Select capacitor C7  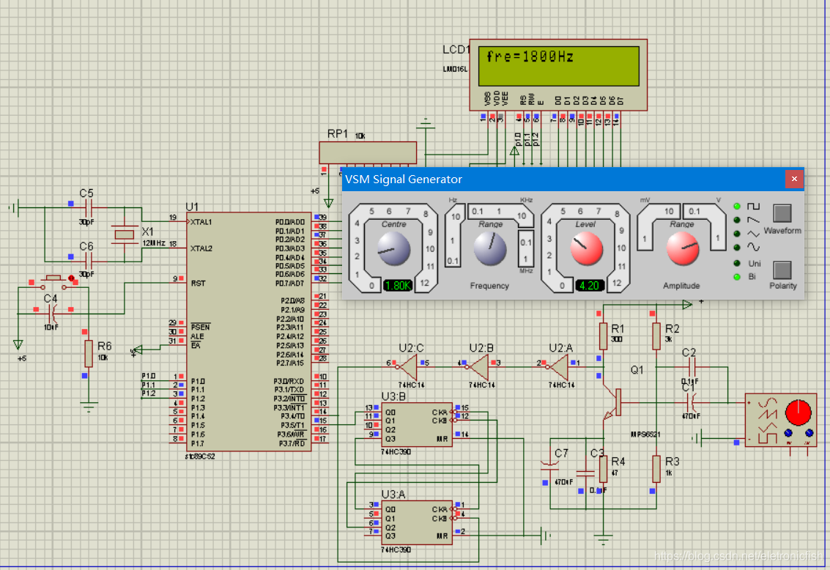[550, 464]
